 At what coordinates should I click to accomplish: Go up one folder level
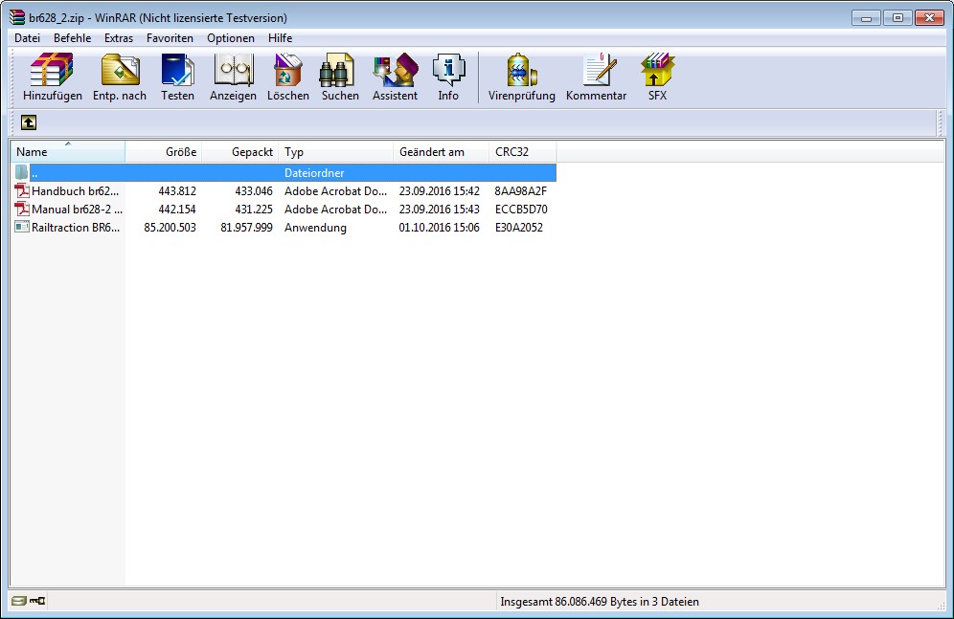click(29, 122)
